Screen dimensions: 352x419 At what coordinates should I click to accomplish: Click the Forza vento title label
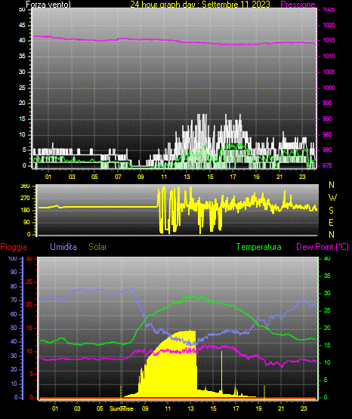pyautogui.click(x=48, y=5)
